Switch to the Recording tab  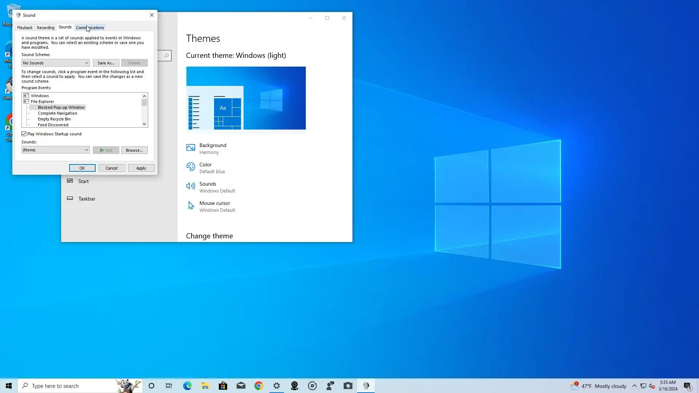46,28
